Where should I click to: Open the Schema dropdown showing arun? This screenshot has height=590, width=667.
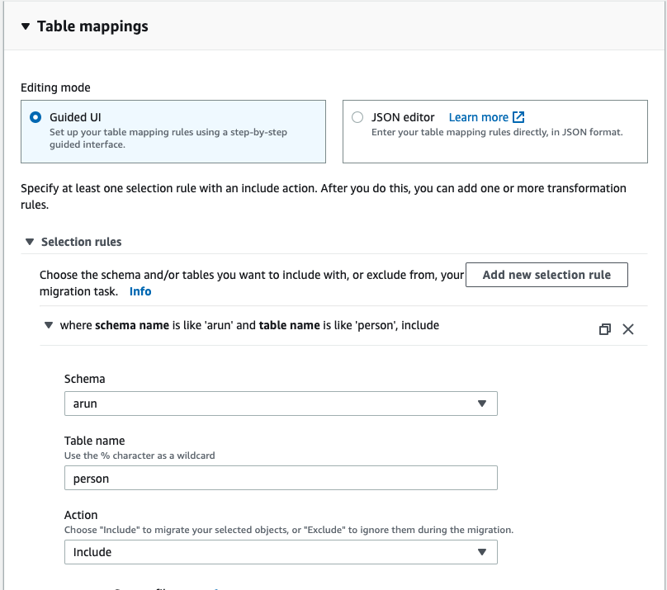(x=281, y=404)
